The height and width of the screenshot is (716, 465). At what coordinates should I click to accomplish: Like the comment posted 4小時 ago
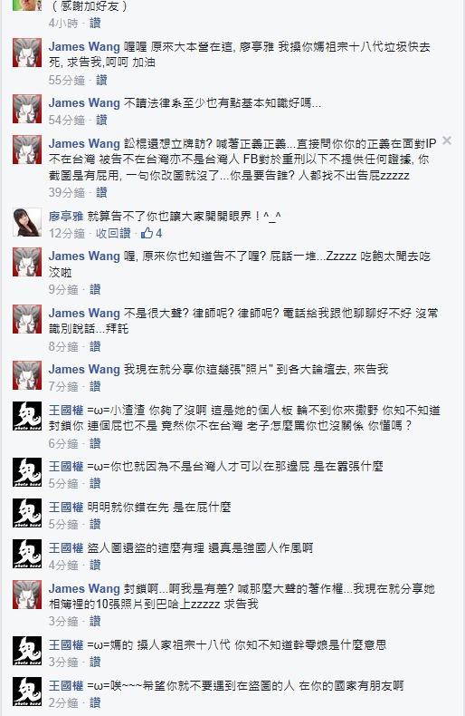pos(95,23)
